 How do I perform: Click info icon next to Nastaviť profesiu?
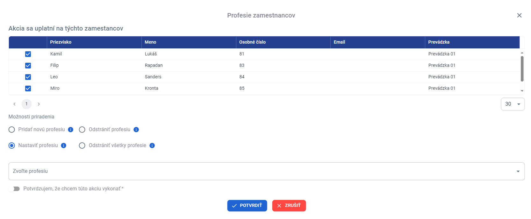coord(64,145)
